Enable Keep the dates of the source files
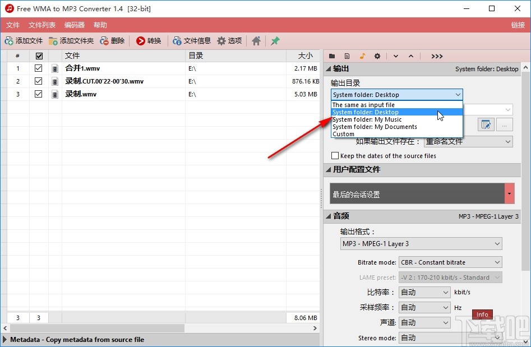The image size is (531, 347). click(x=334, y=156)
